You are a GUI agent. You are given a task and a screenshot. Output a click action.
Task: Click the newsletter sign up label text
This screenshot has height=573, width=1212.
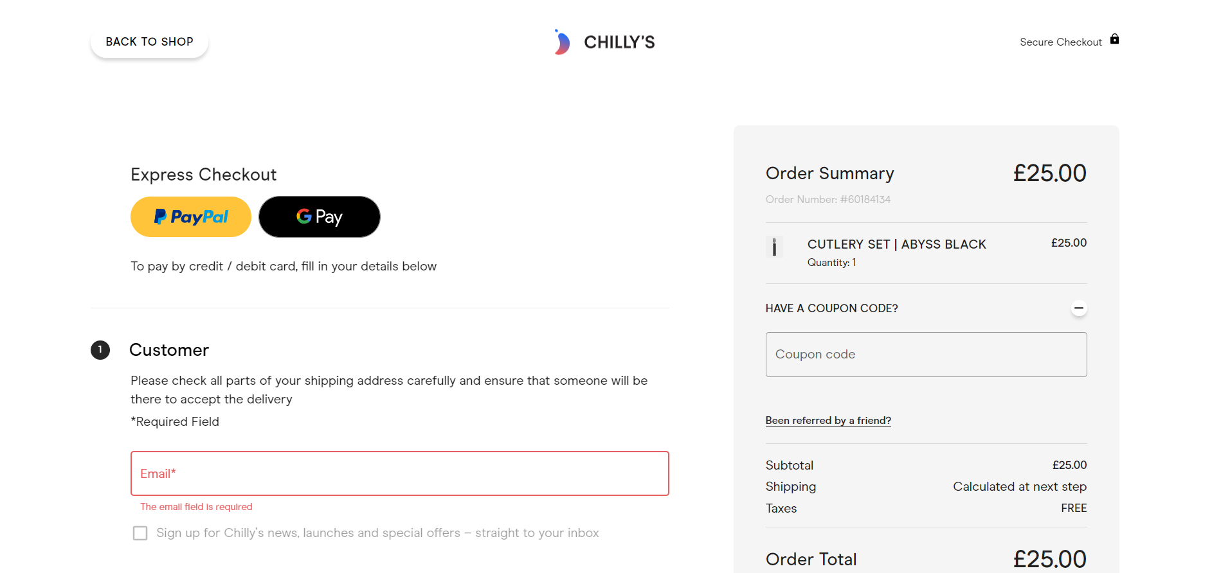(x=377, y=533)
